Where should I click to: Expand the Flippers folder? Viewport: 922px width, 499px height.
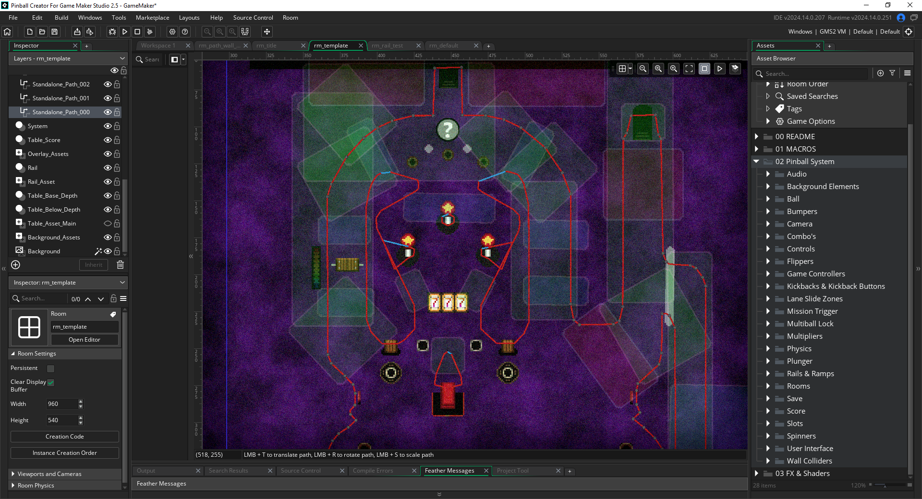[768, 261]
